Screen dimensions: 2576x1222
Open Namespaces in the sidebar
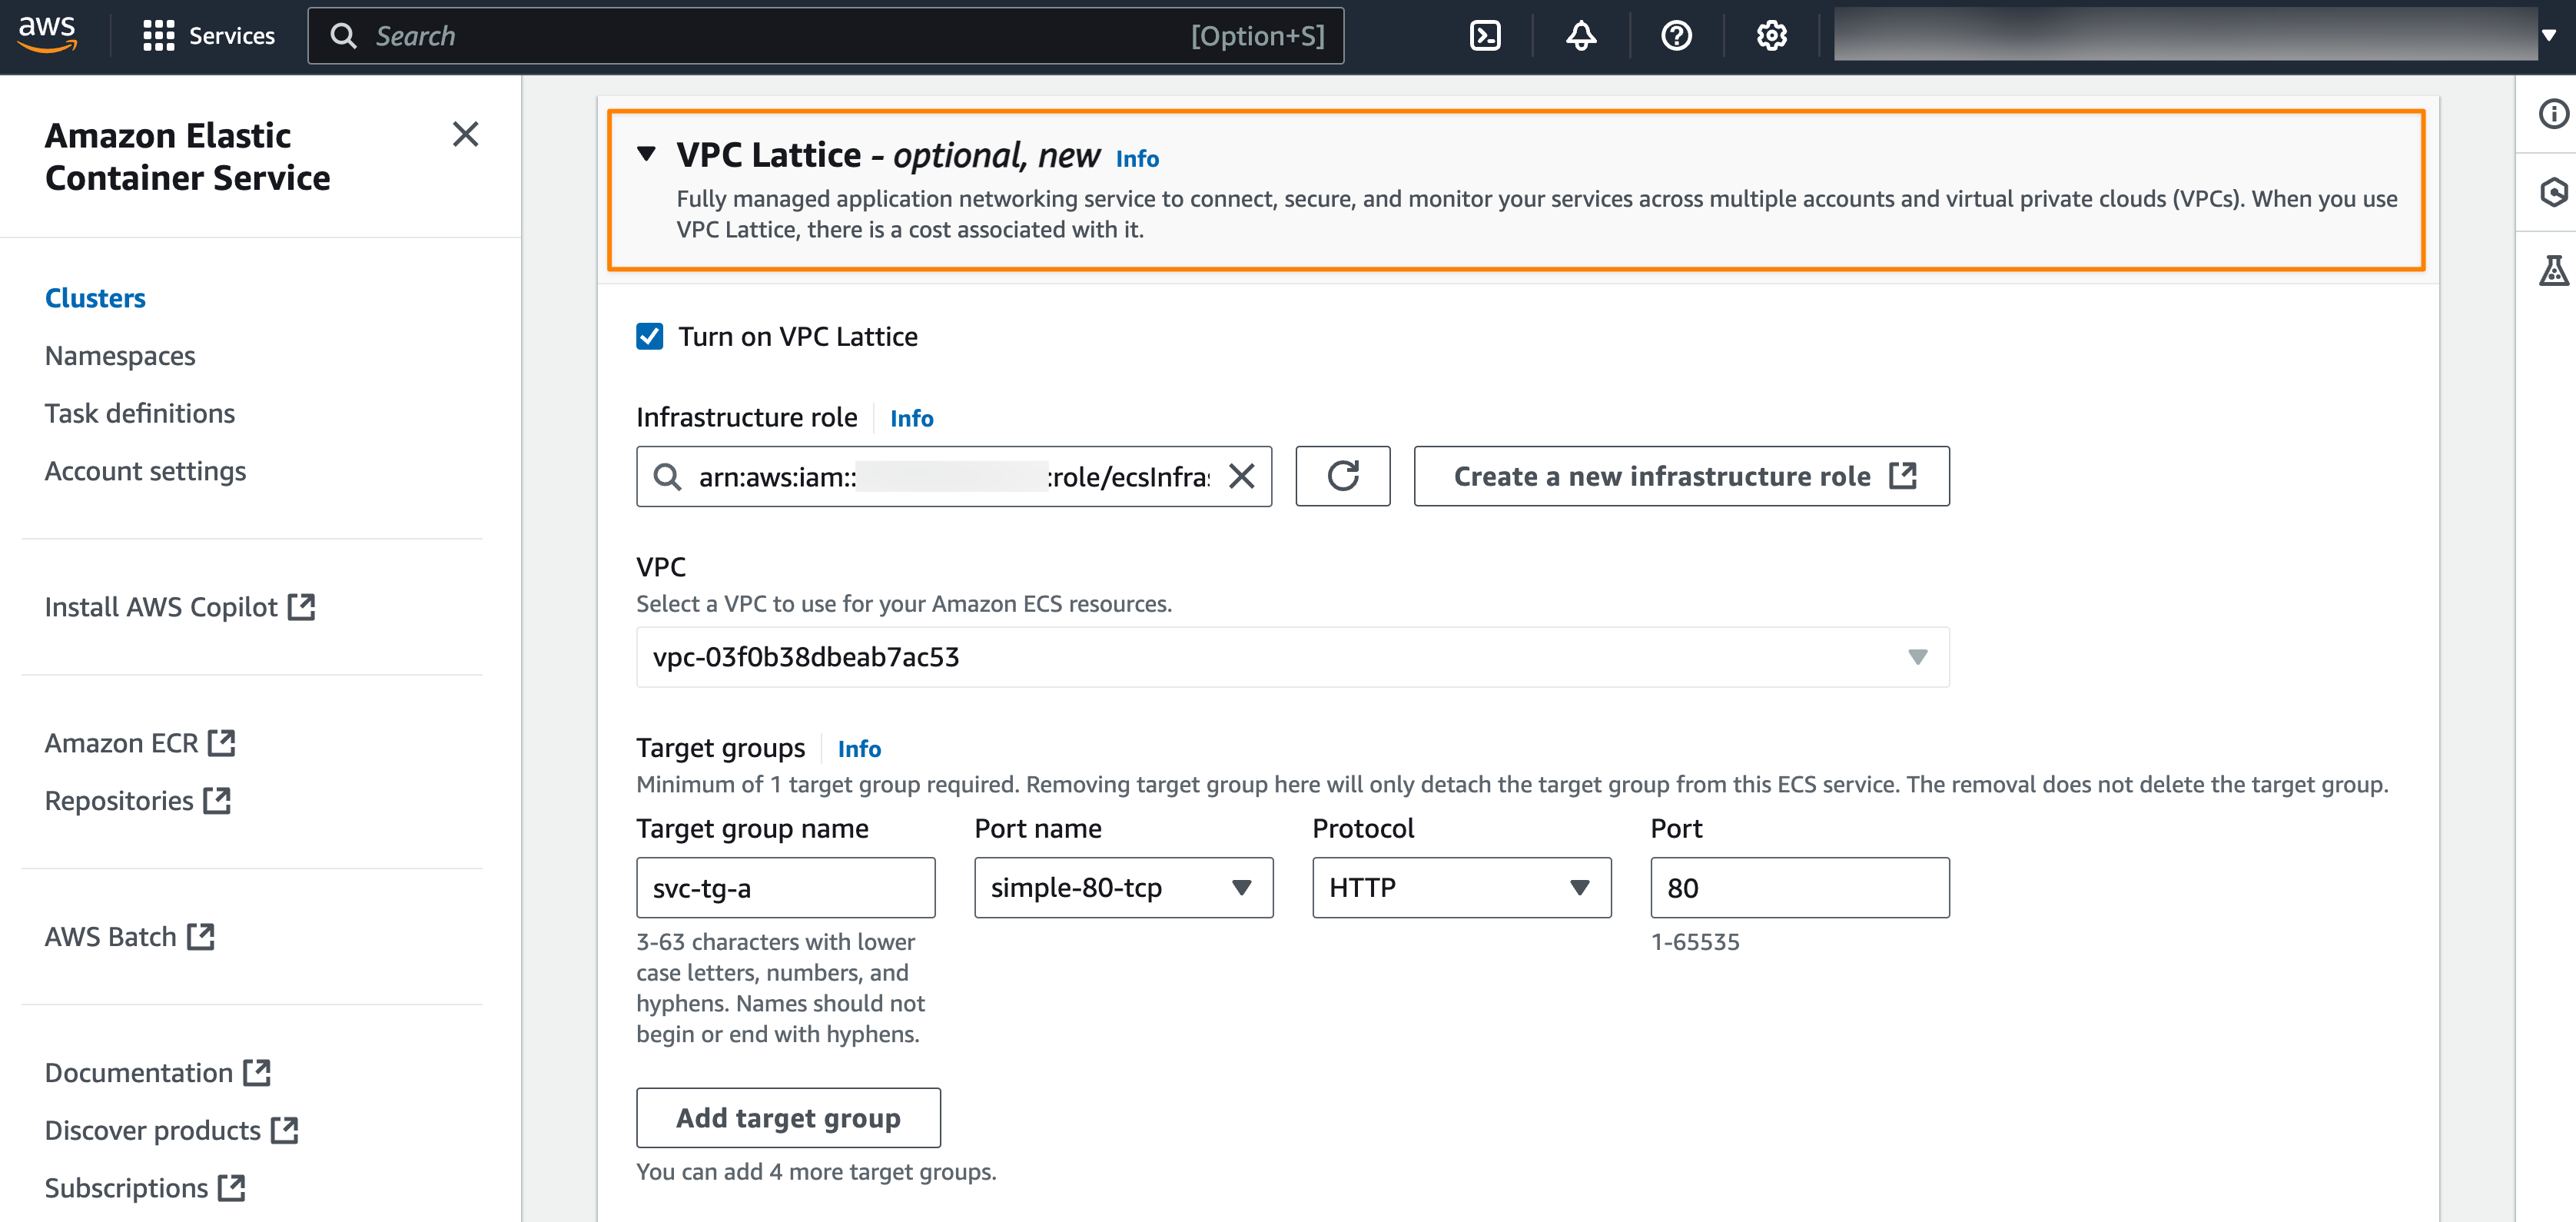click(120, 356)
